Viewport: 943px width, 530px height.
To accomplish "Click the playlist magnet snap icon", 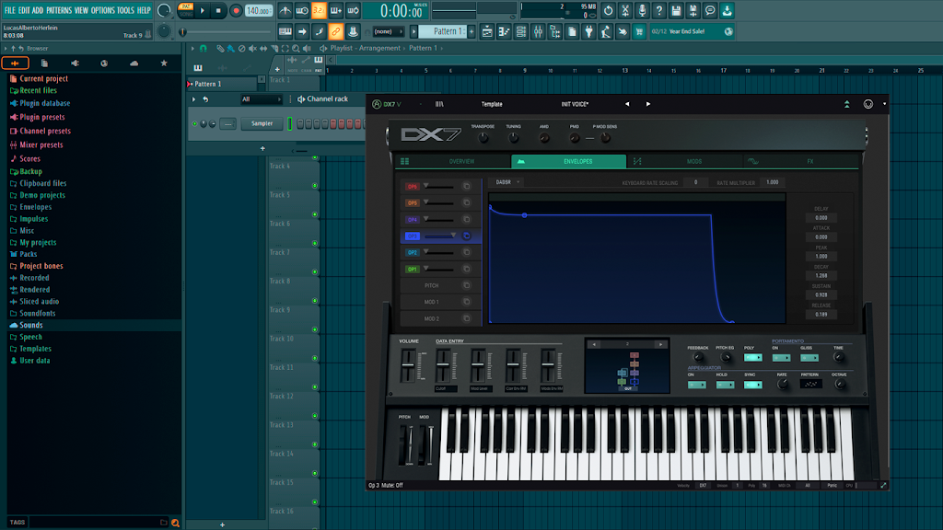I will [204, 48].
